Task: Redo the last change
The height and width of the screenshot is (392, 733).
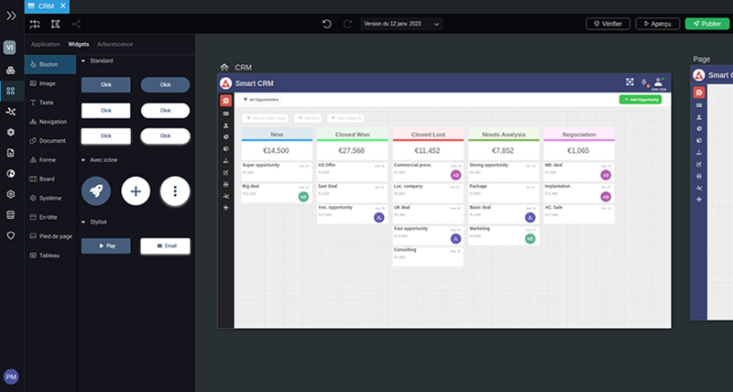Action: pos(347,24)
